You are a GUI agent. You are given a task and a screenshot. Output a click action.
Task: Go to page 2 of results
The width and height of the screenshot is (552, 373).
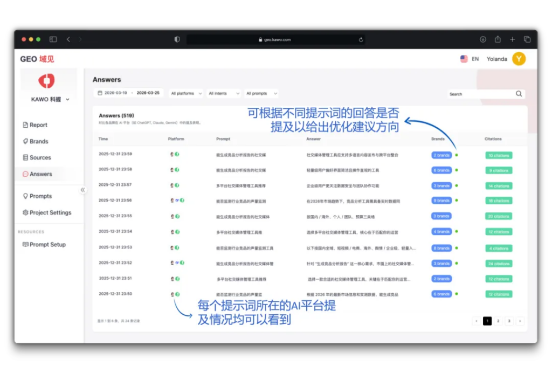pos(499,321)
